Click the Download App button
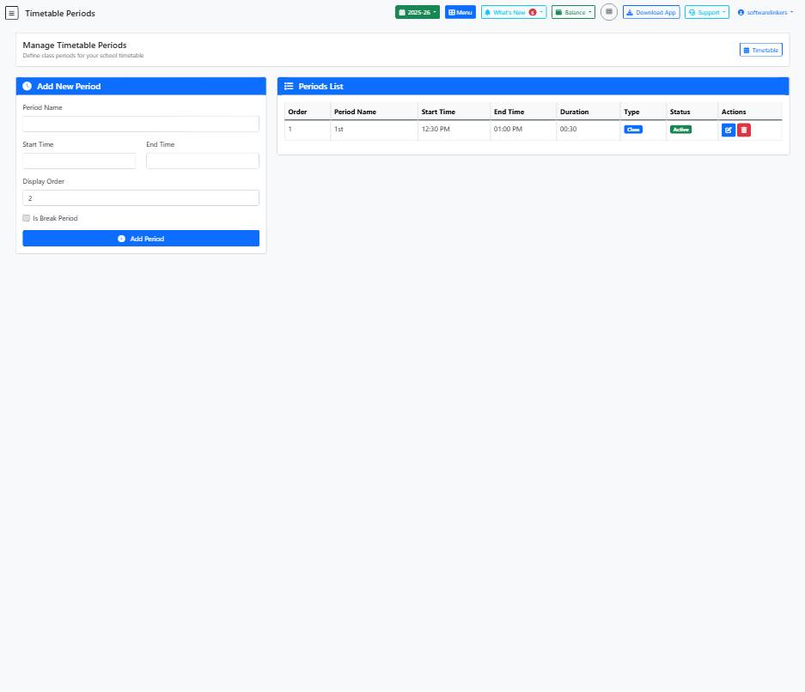 tap(650, 13)
